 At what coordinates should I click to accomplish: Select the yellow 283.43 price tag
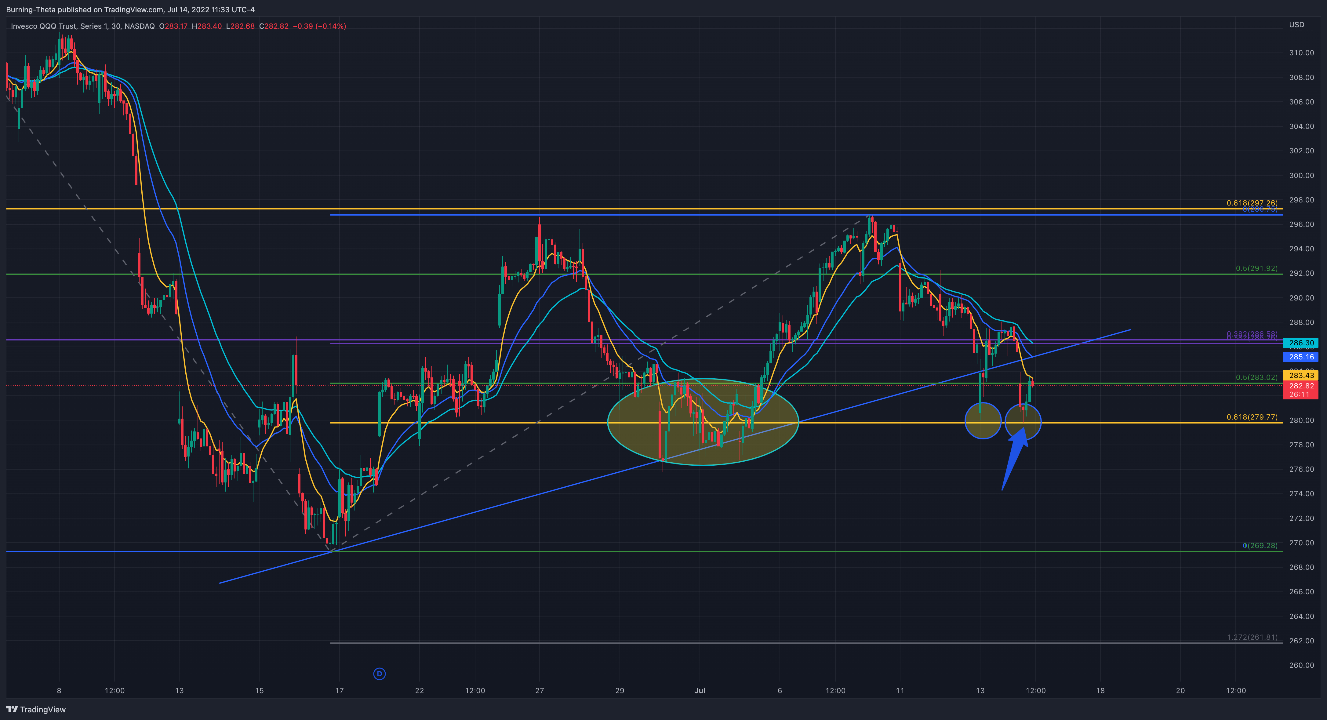pyautogui.click(x=1301, y=375)
